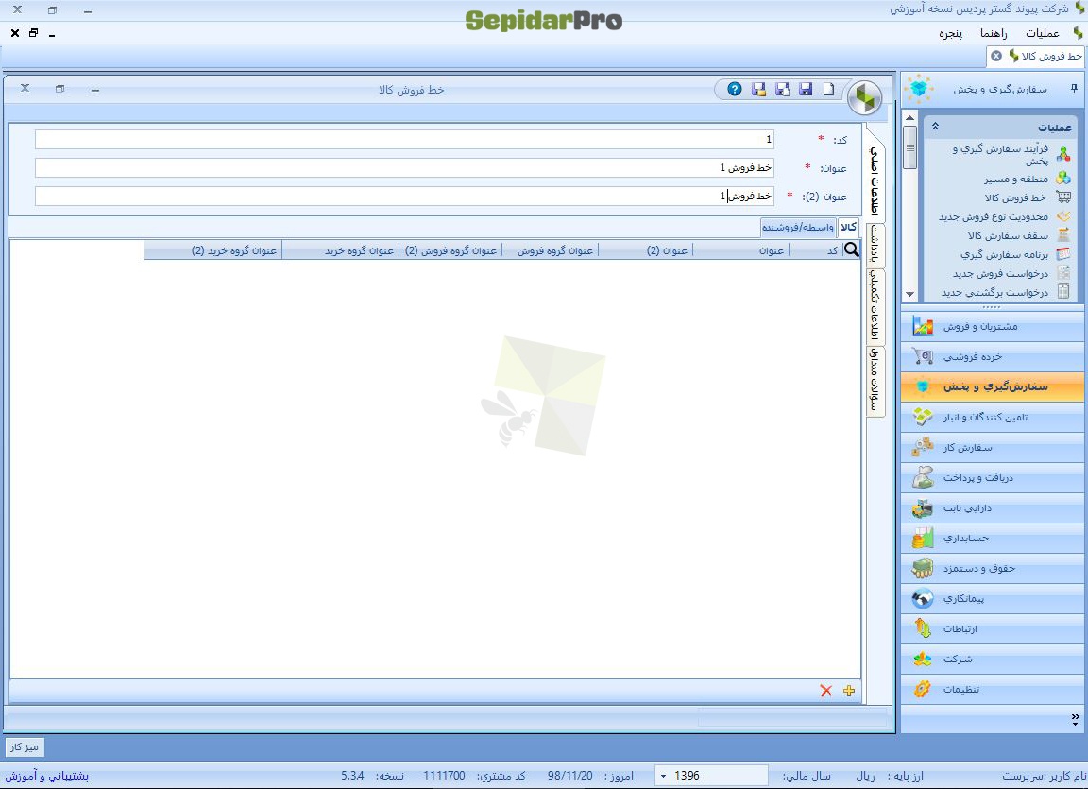Open the help icon in form toolbar
The height and width of the screenshot is (789, 1088).
(x=734, y=89)
